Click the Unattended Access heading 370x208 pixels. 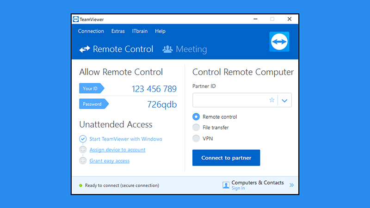(x=116, y=124)
